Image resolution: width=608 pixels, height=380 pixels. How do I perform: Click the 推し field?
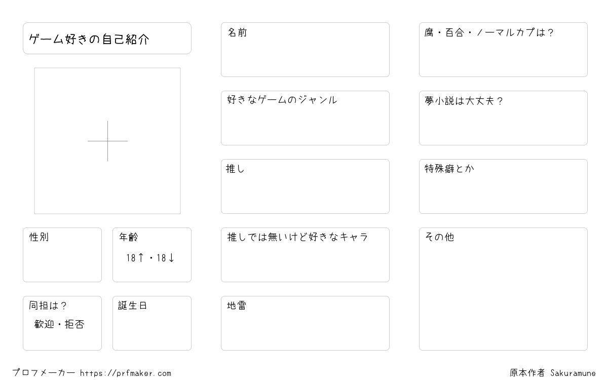tap(305, 186)
